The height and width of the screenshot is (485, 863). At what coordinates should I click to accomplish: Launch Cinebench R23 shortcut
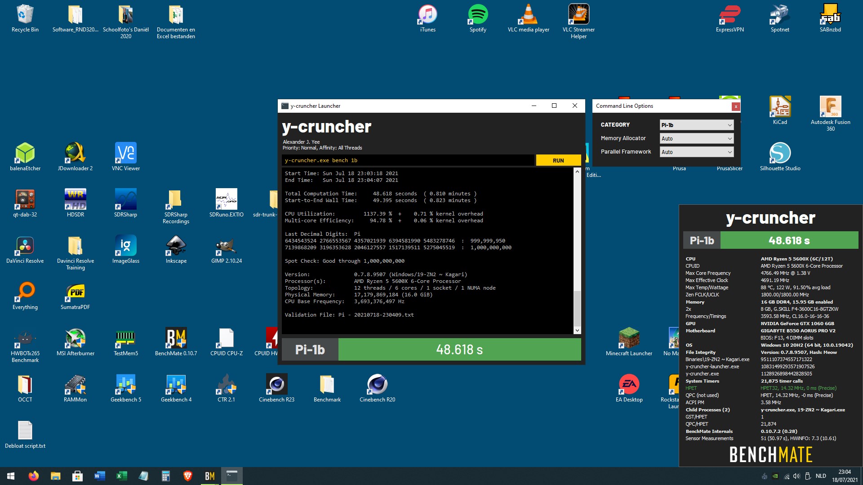[x=276, y=388]
